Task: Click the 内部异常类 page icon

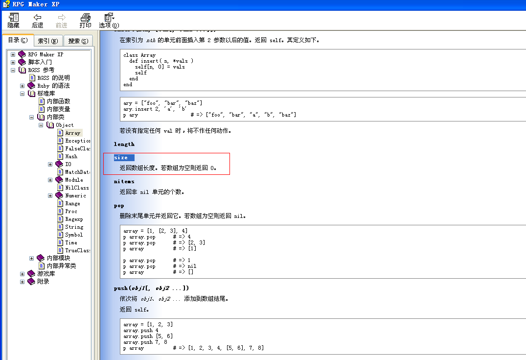Action: [42, 266]
